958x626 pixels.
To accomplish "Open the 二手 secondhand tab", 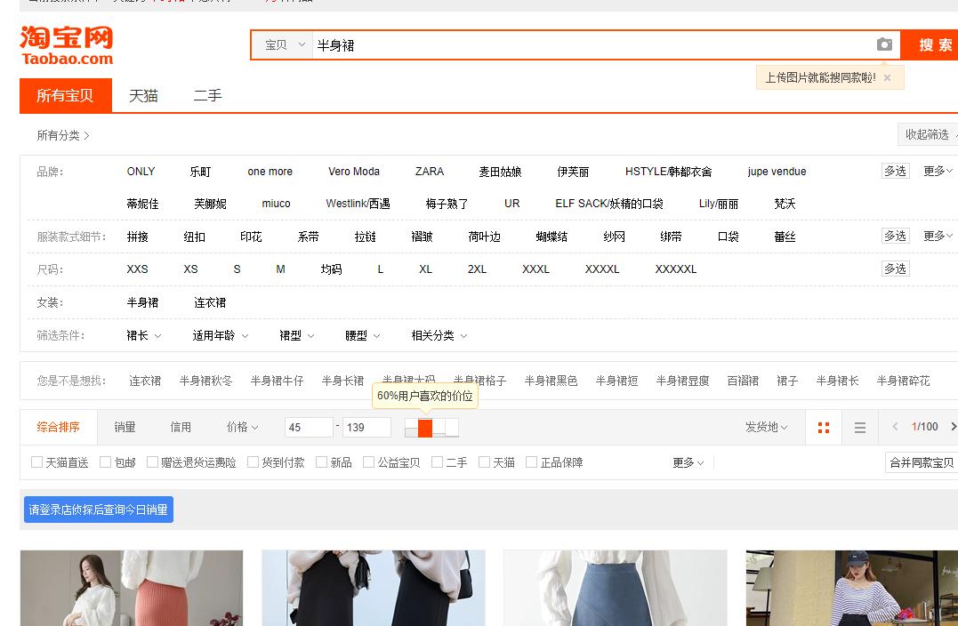I will coord(206,95).
